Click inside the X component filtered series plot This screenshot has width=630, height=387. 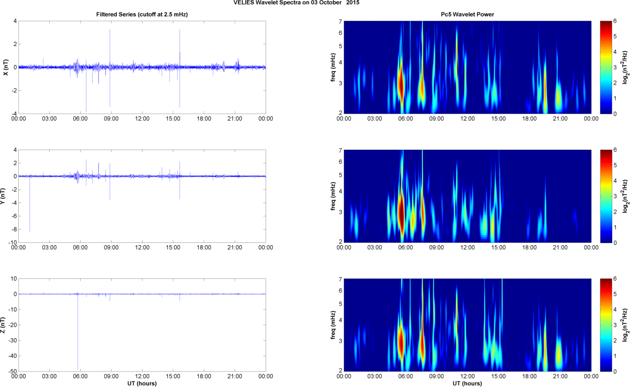tap(142, 67)
